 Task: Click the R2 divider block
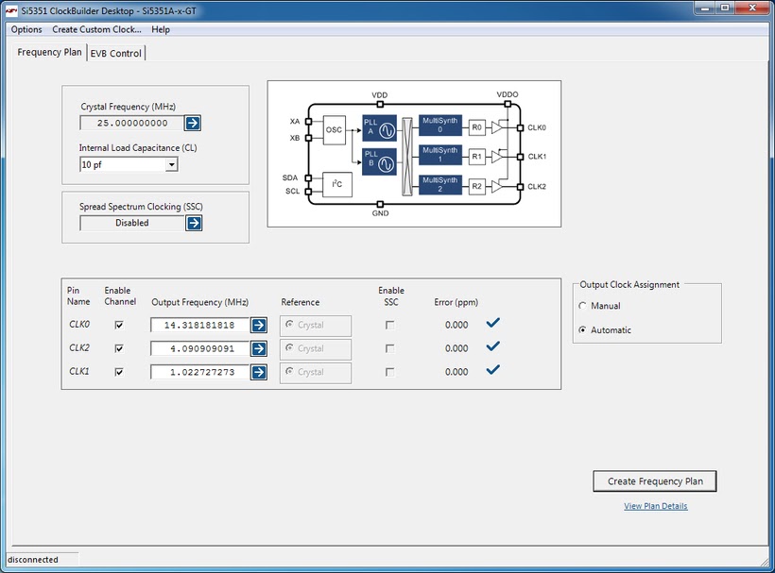476,186
